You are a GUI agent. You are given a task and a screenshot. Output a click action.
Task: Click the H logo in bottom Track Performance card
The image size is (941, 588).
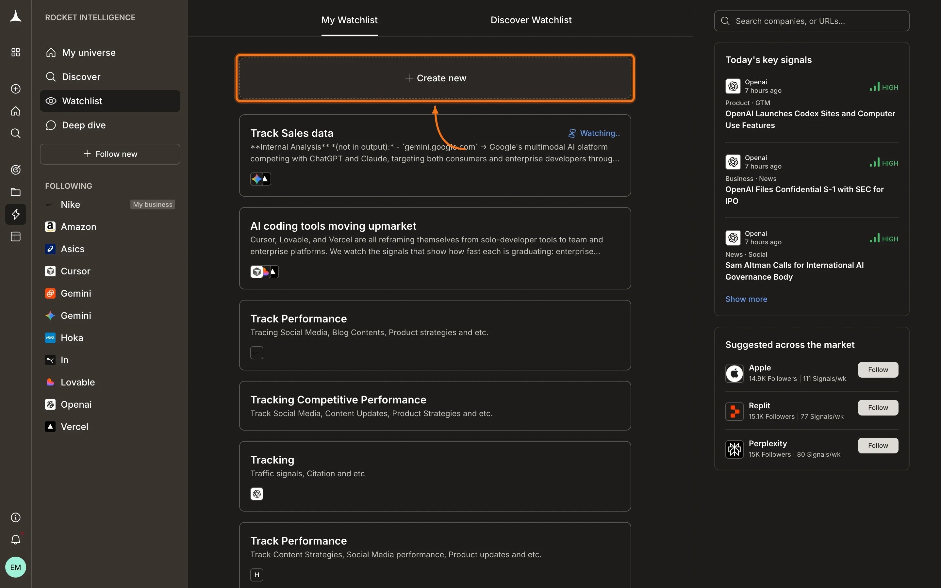click(256, 575)
